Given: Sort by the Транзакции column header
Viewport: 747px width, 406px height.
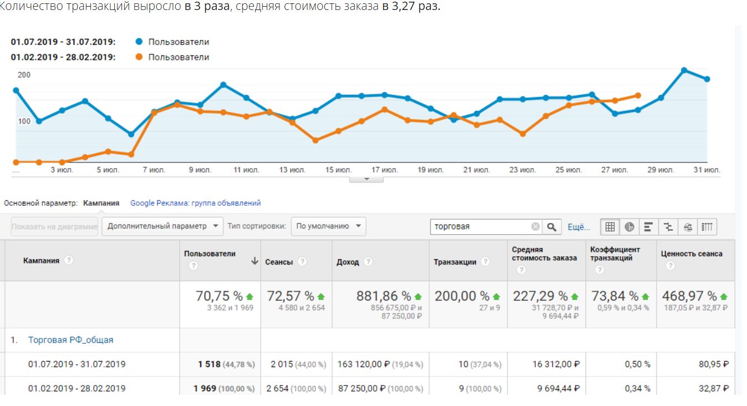Looking at the screenshot, I should click(455, 262).
